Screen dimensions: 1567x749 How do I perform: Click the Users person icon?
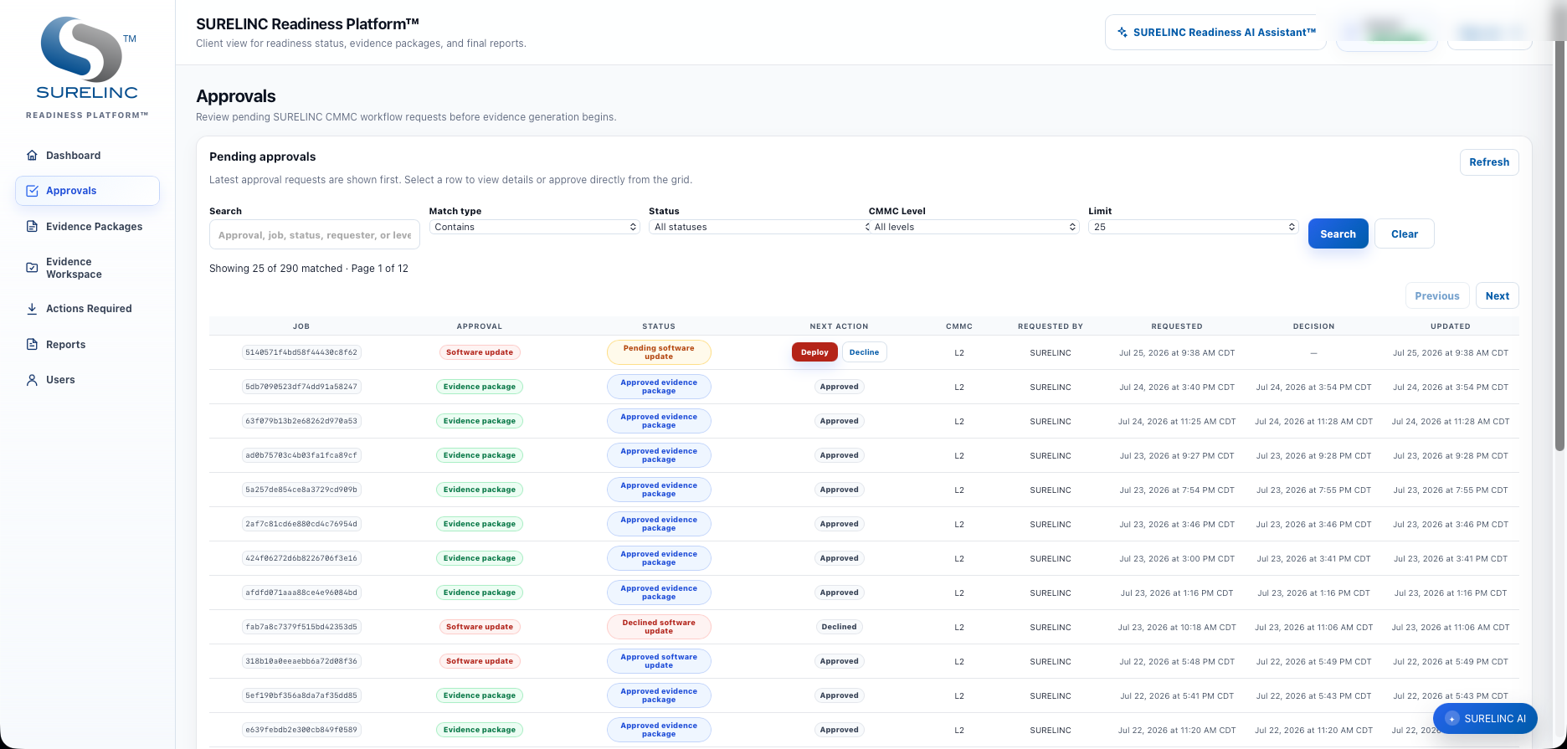click(32, 380)
